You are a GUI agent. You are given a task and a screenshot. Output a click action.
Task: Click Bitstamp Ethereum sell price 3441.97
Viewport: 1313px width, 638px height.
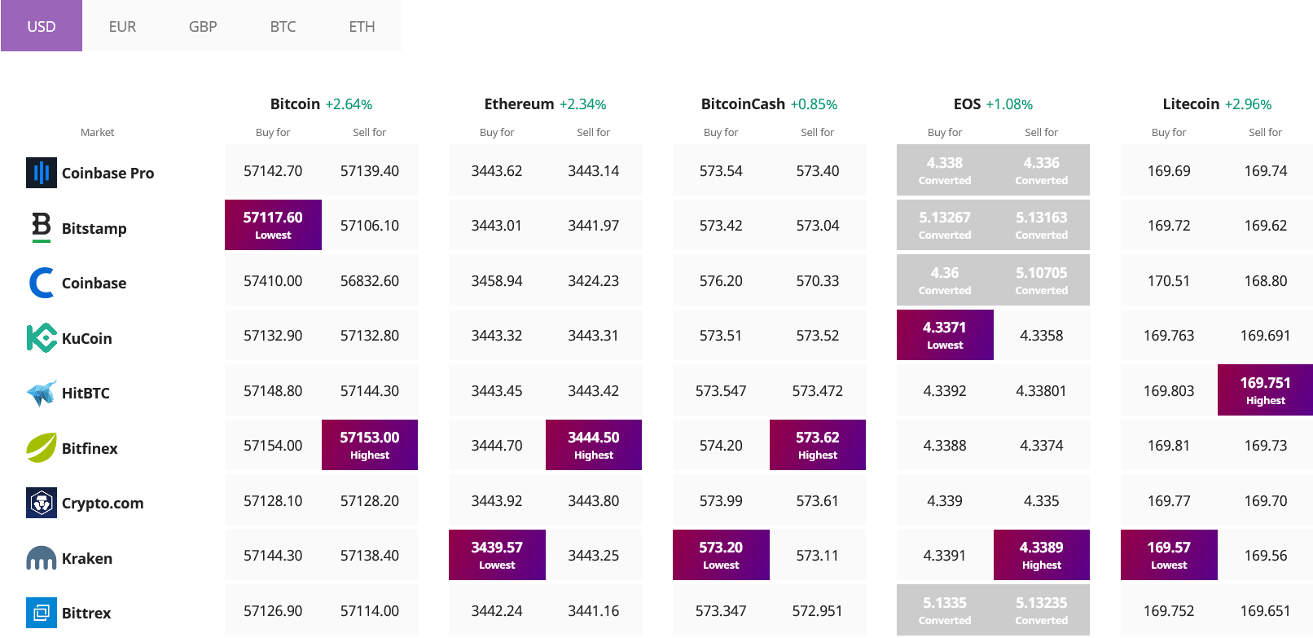click(594, 226)
